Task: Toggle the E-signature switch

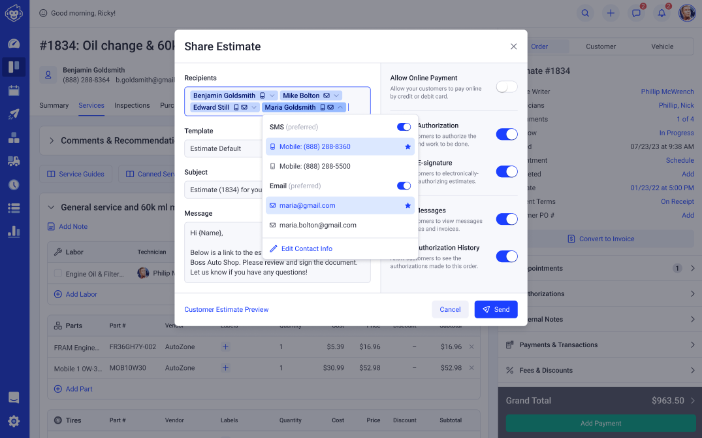Action: click(507, 171)
